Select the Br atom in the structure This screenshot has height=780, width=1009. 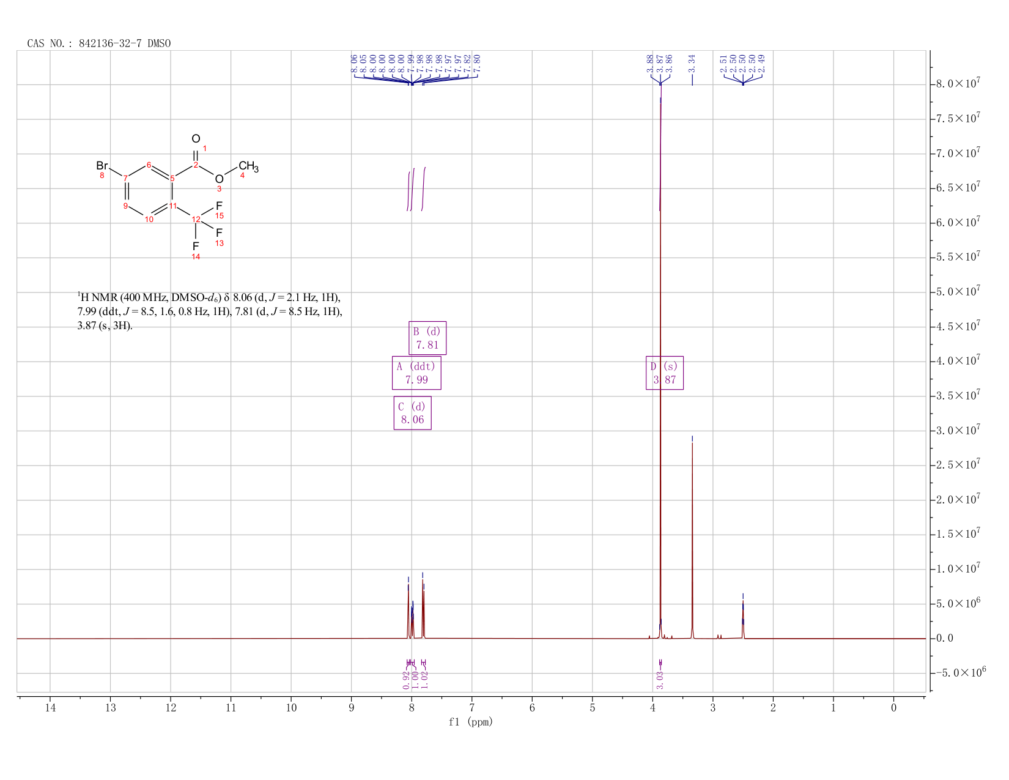[102, 166]
